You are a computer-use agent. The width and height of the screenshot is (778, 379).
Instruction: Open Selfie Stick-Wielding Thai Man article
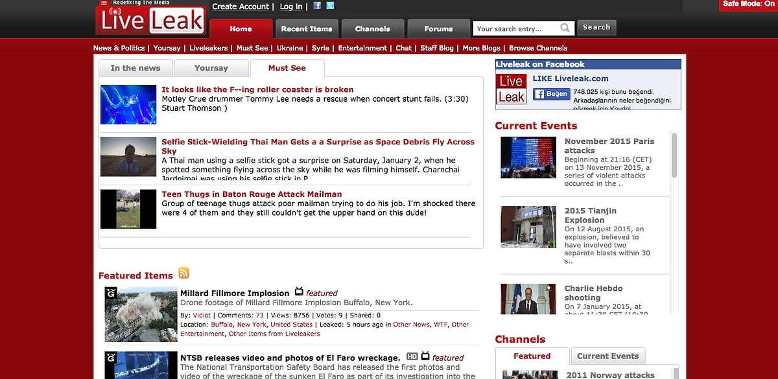pos(318,146)
